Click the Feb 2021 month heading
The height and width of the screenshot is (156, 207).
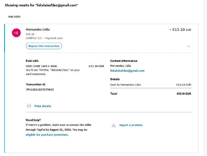[14, 17]
